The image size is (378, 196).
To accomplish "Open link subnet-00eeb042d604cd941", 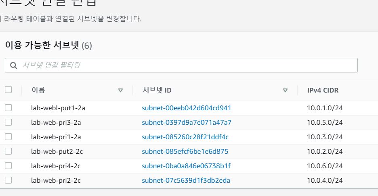I will point(186,108).
